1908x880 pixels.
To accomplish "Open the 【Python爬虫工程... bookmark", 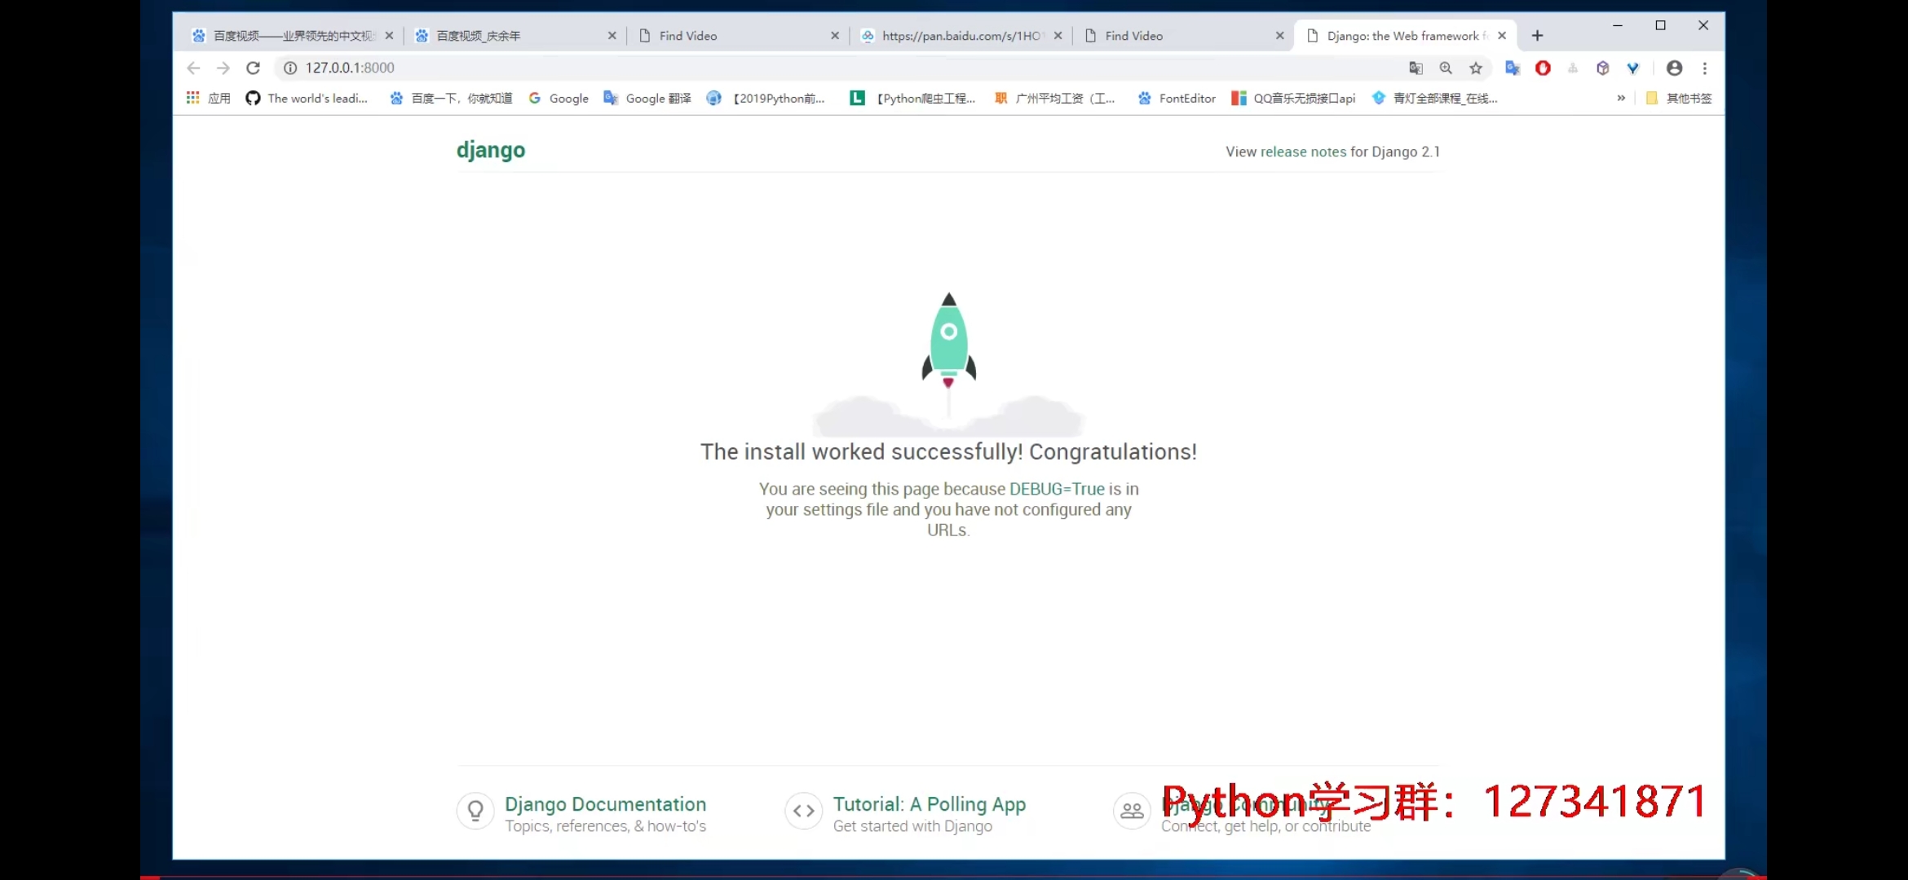I will click(x=912, y=98).
